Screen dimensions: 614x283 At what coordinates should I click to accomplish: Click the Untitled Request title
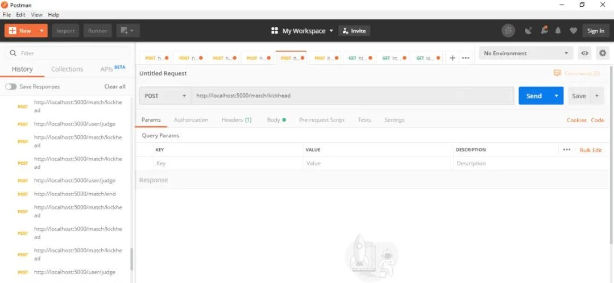(163, 73)
